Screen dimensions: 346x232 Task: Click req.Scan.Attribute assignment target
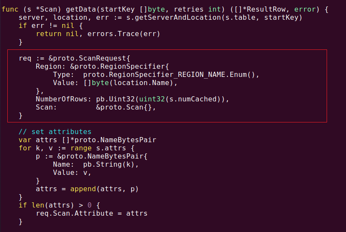75,213
